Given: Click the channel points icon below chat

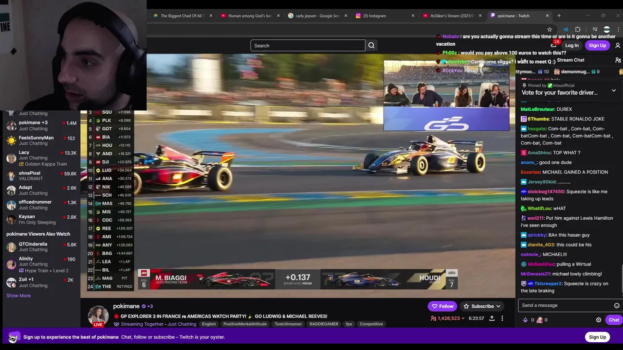Looking at the screenshot, I should (539, 320).
